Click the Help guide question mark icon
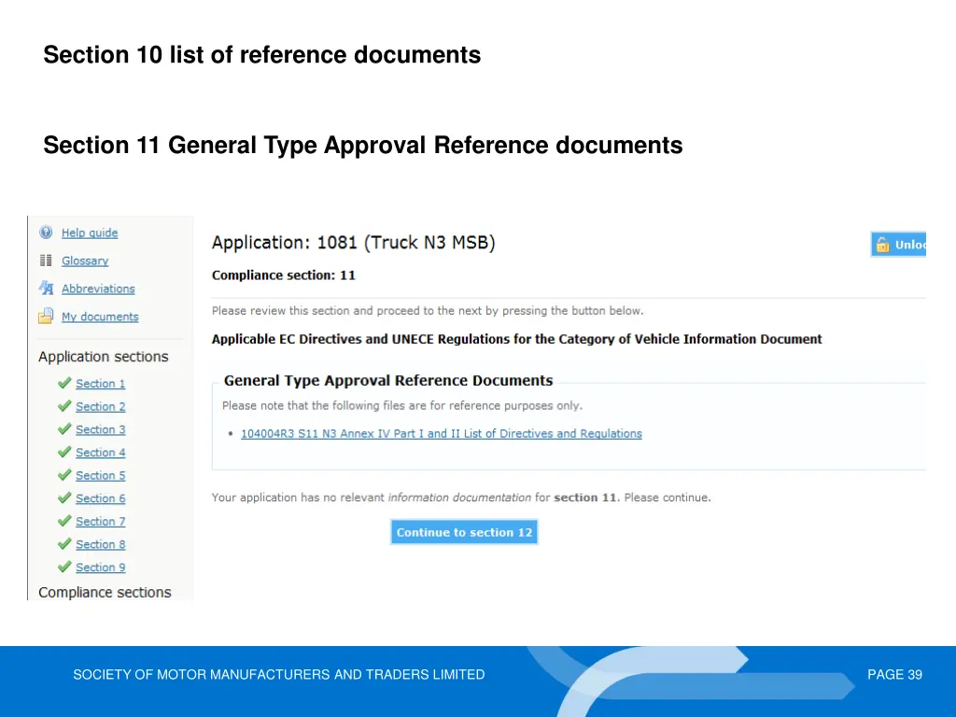 tap(46, 232)
